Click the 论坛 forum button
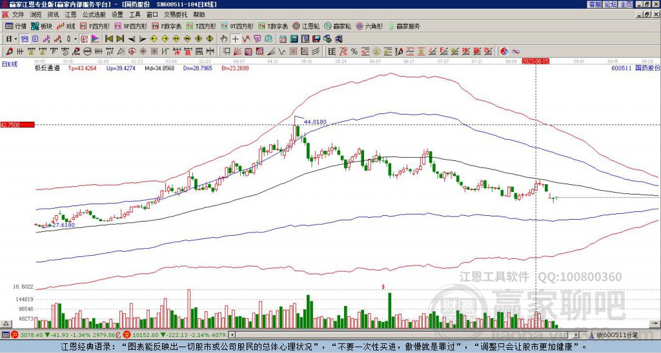Screen dimensions: 661x353 pyautogui.click(x=610, y=5)
